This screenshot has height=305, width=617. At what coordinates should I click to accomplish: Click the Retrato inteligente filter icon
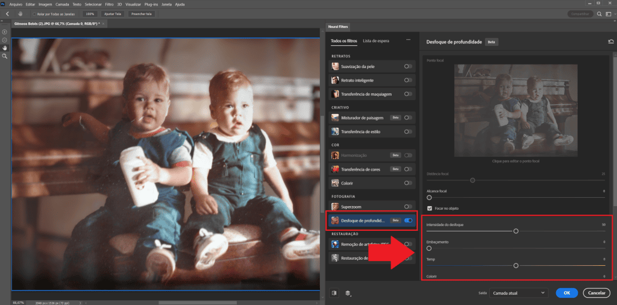pos(335,80)
